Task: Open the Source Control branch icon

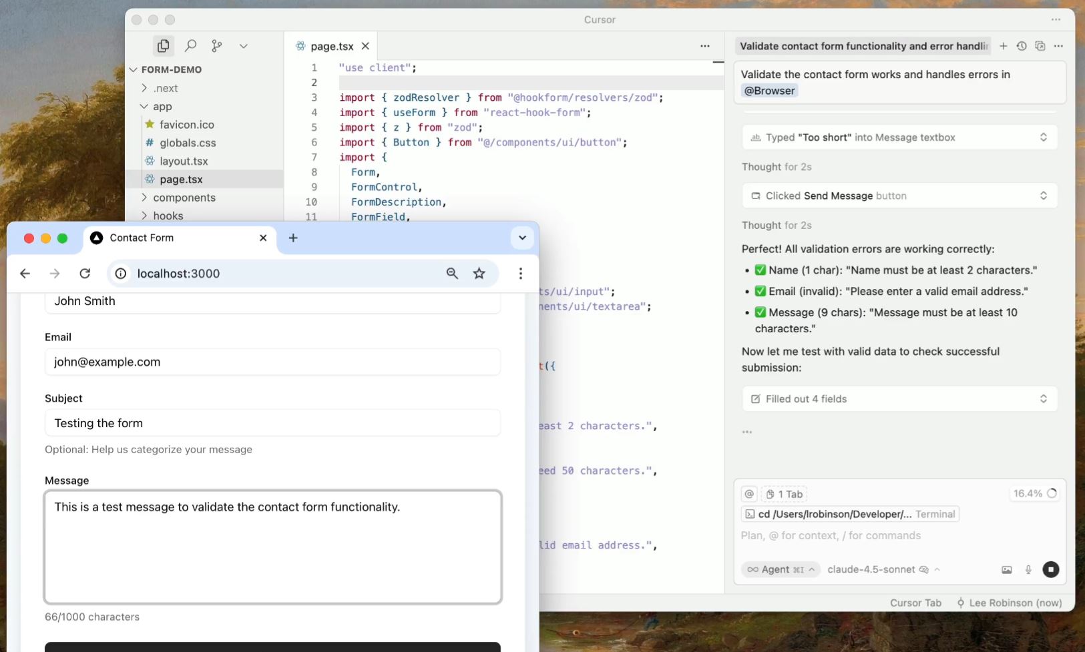Action: pos(217,45)
